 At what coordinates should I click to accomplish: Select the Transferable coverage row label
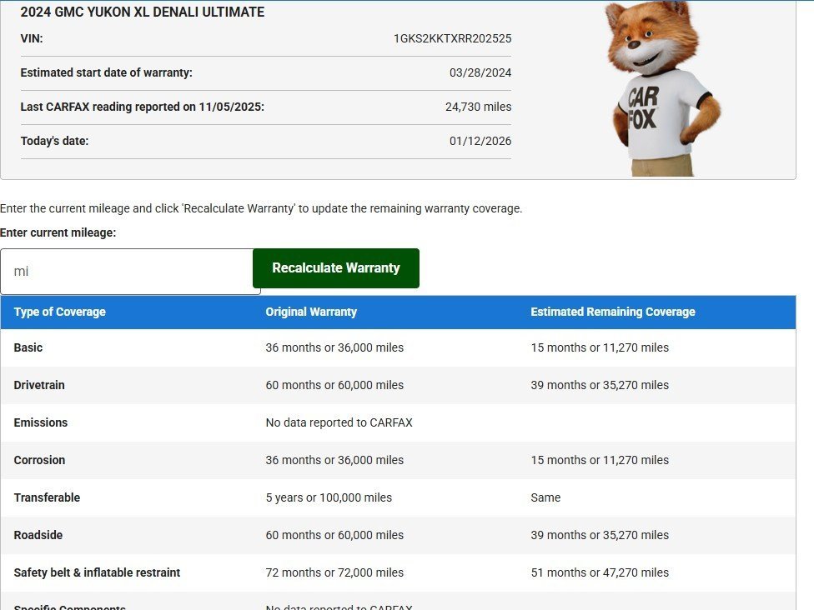(x=47, y=497)
